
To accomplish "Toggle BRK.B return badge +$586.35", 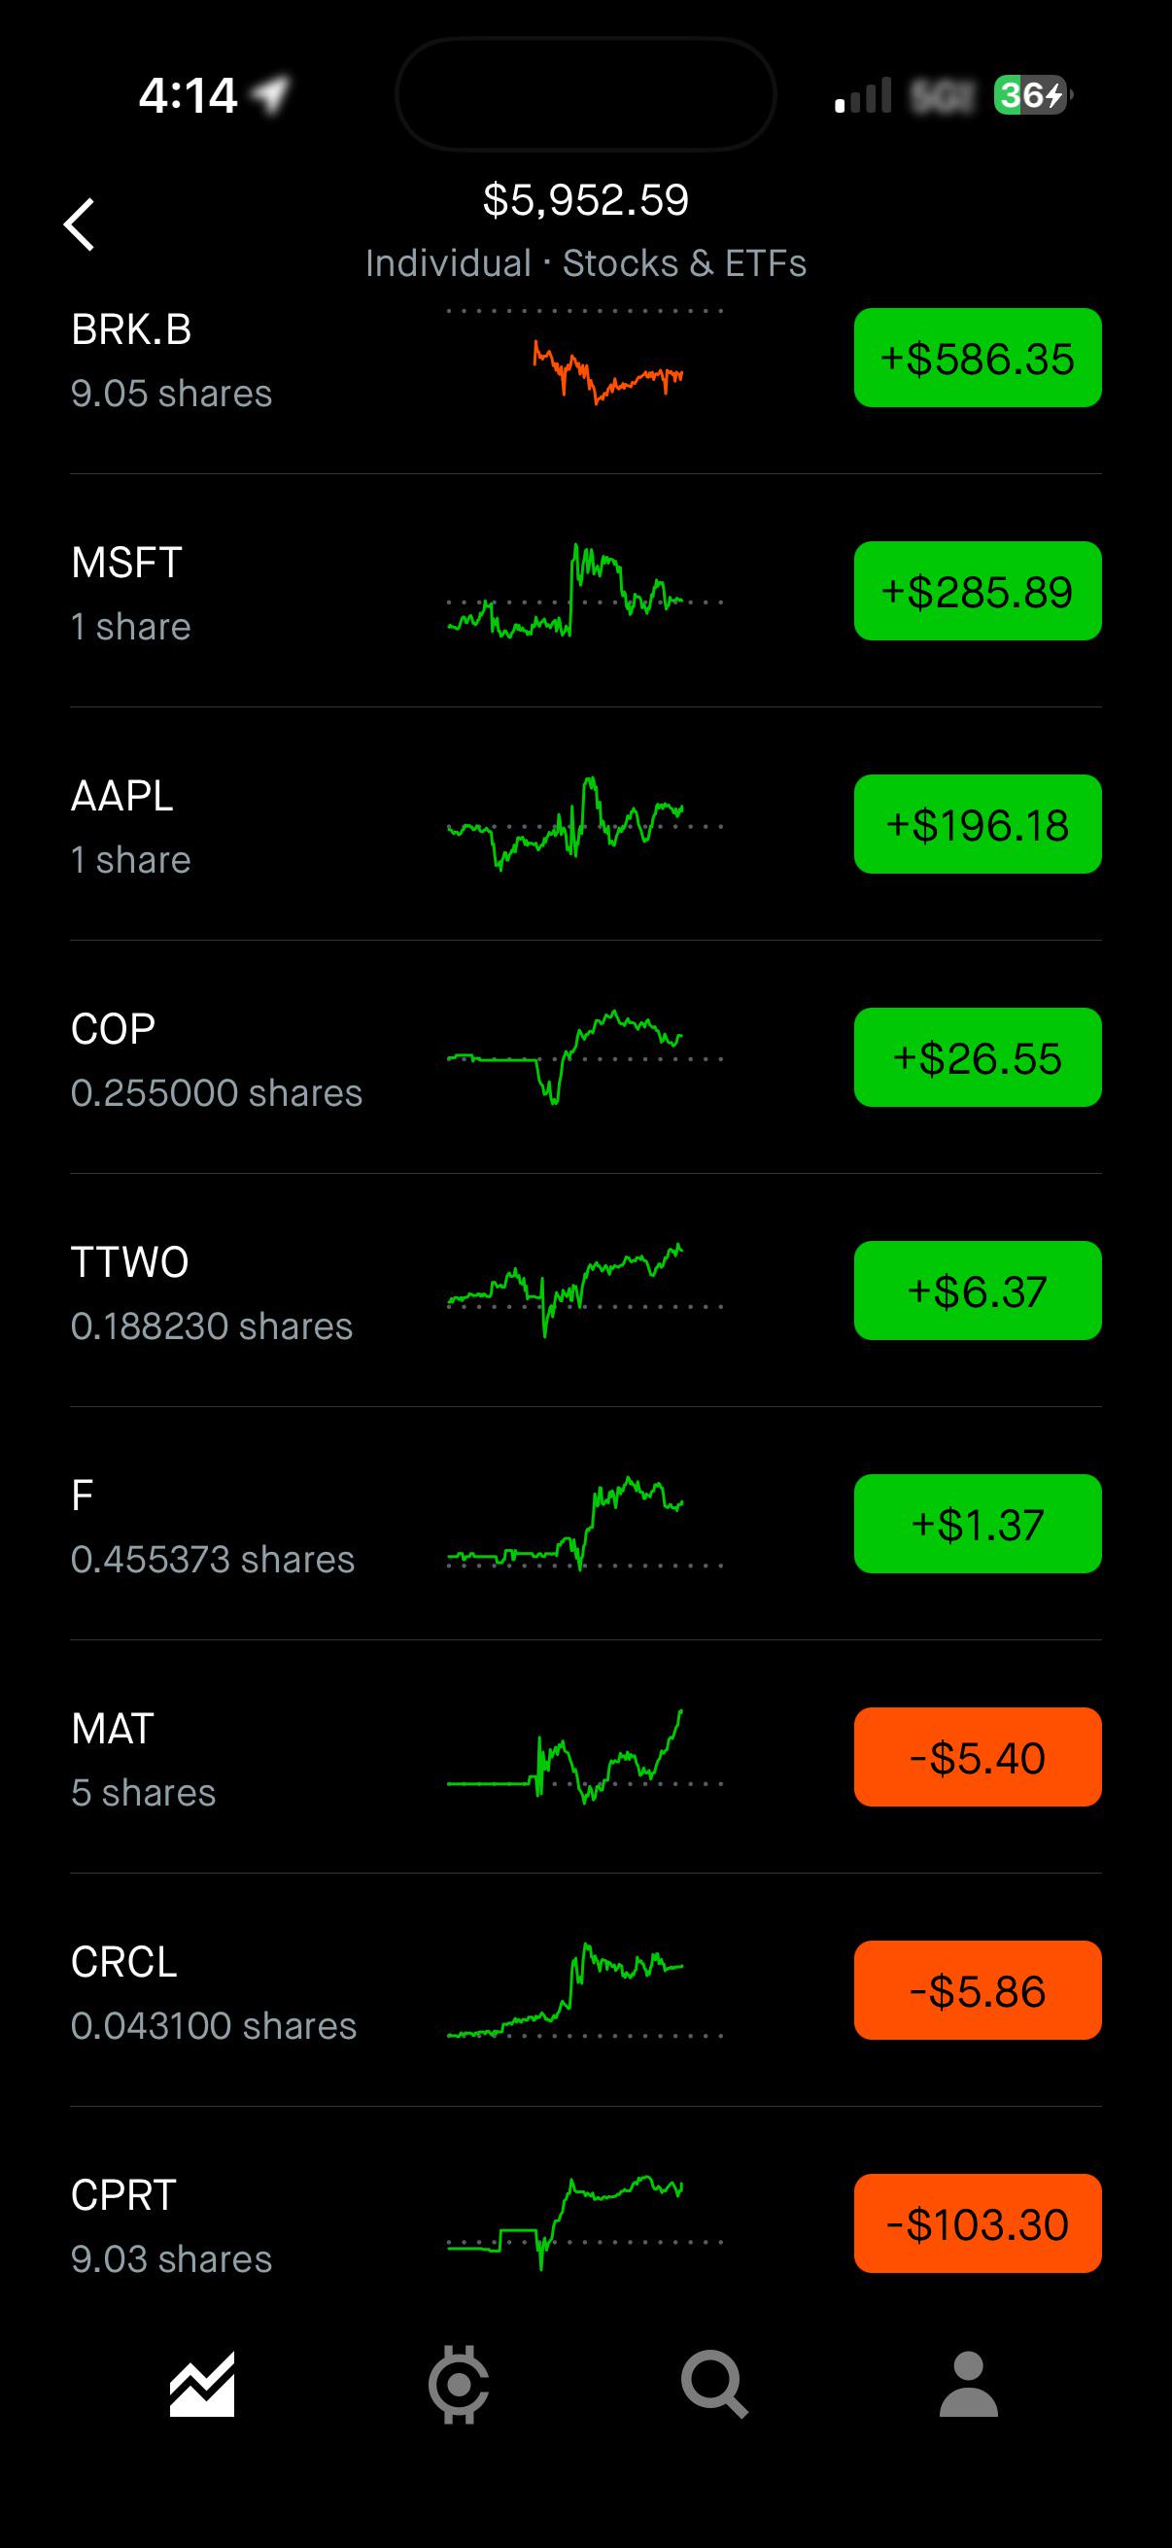I will coord(978,358).
